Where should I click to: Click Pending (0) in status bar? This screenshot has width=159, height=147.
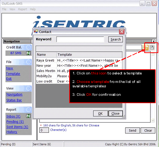[8, 144]
